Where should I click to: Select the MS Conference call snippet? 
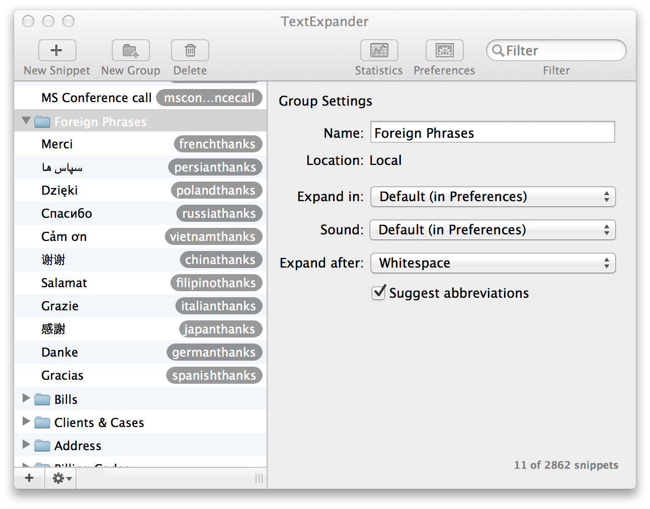(140, 98)
